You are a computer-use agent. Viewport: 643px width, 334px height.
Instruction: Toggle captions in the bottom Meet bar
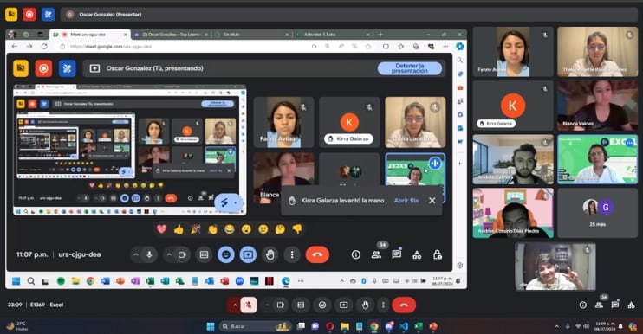301,305
